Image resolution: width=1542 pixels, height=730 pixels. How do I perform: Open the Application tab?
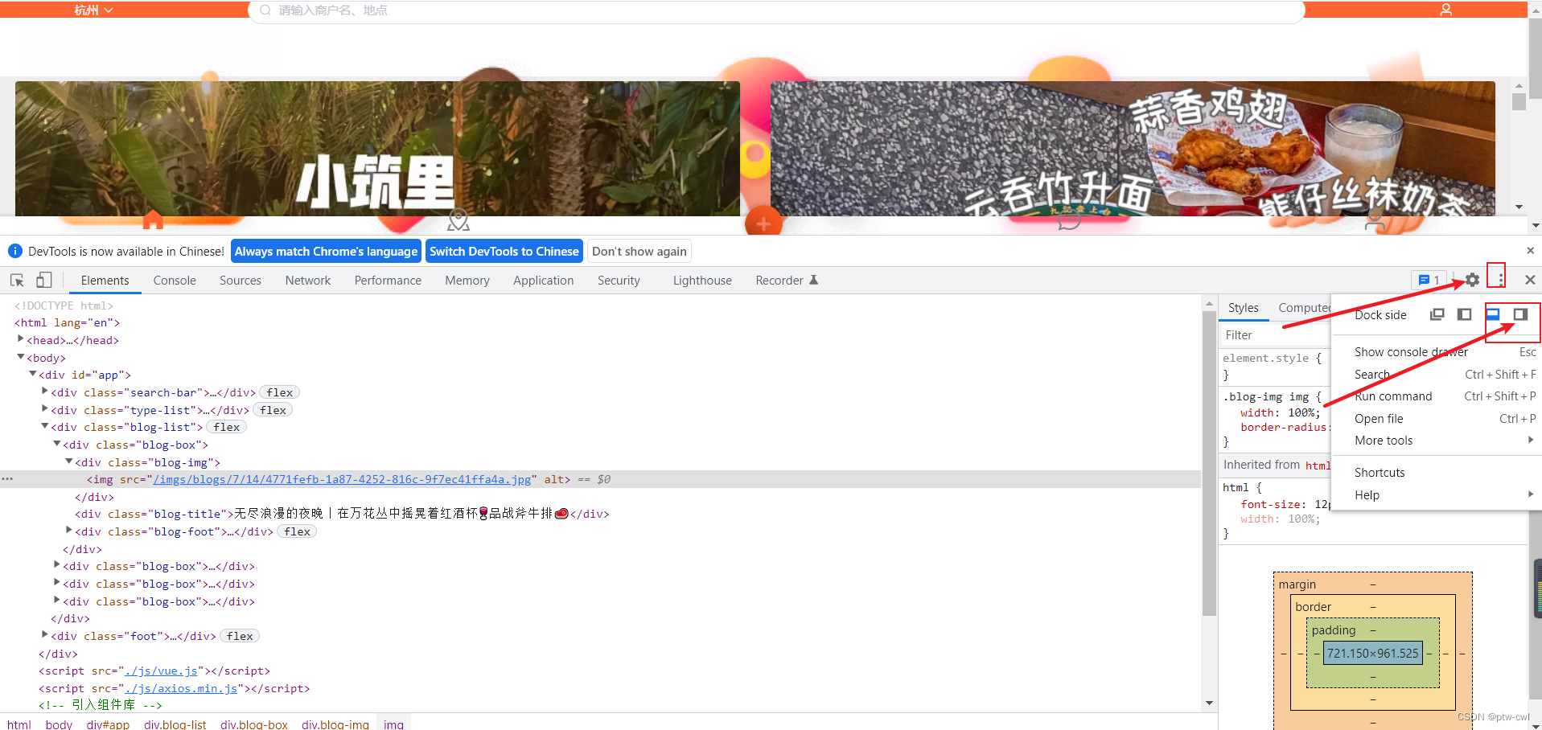(x=544, y=281)
